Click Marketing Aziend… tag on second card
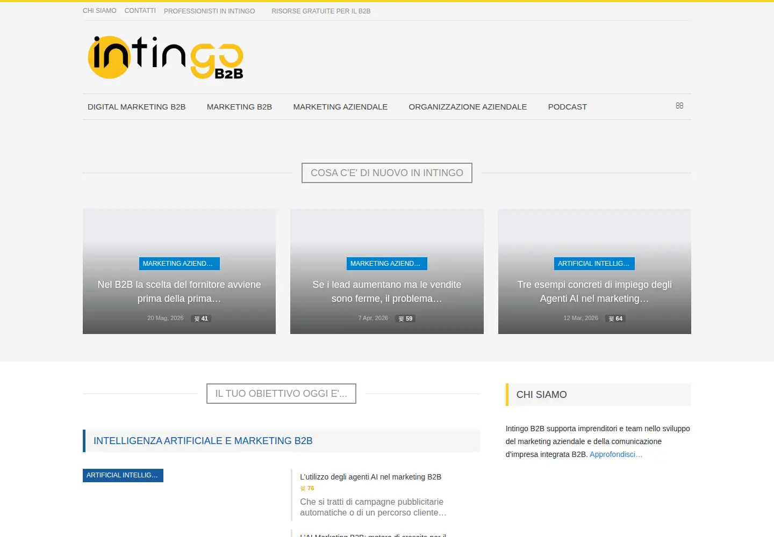 387,264
